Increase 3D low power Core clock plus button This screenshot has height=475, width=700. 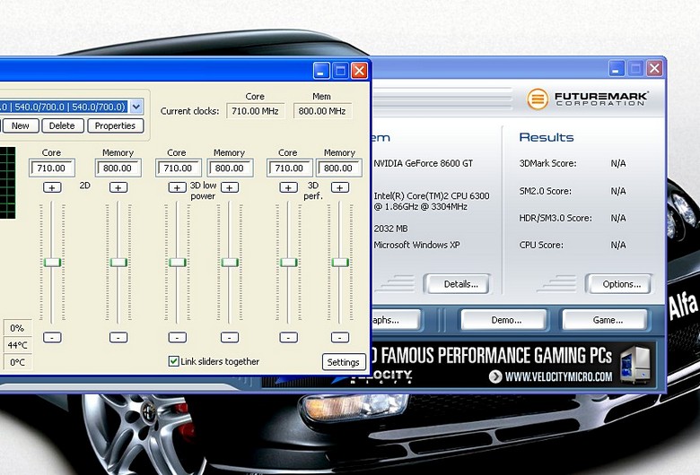tap(177, 187)
